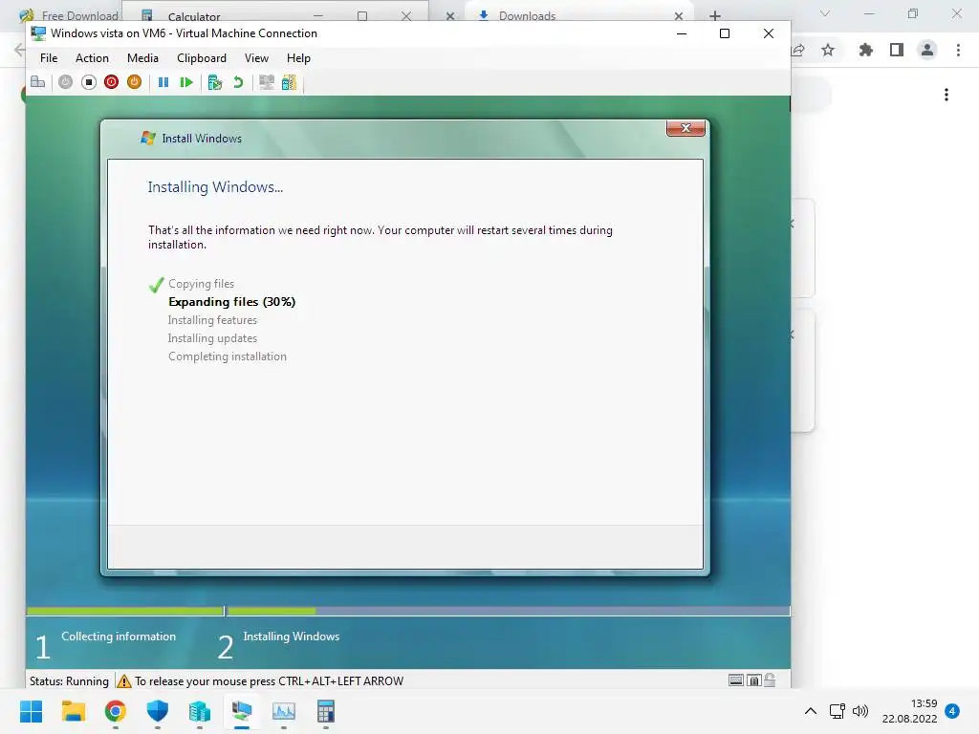Image resolution: width=979 pixels, height=734 pixels.
Task: Open Chrome's Extensions puzzle icon
Action: click(865, 50)
